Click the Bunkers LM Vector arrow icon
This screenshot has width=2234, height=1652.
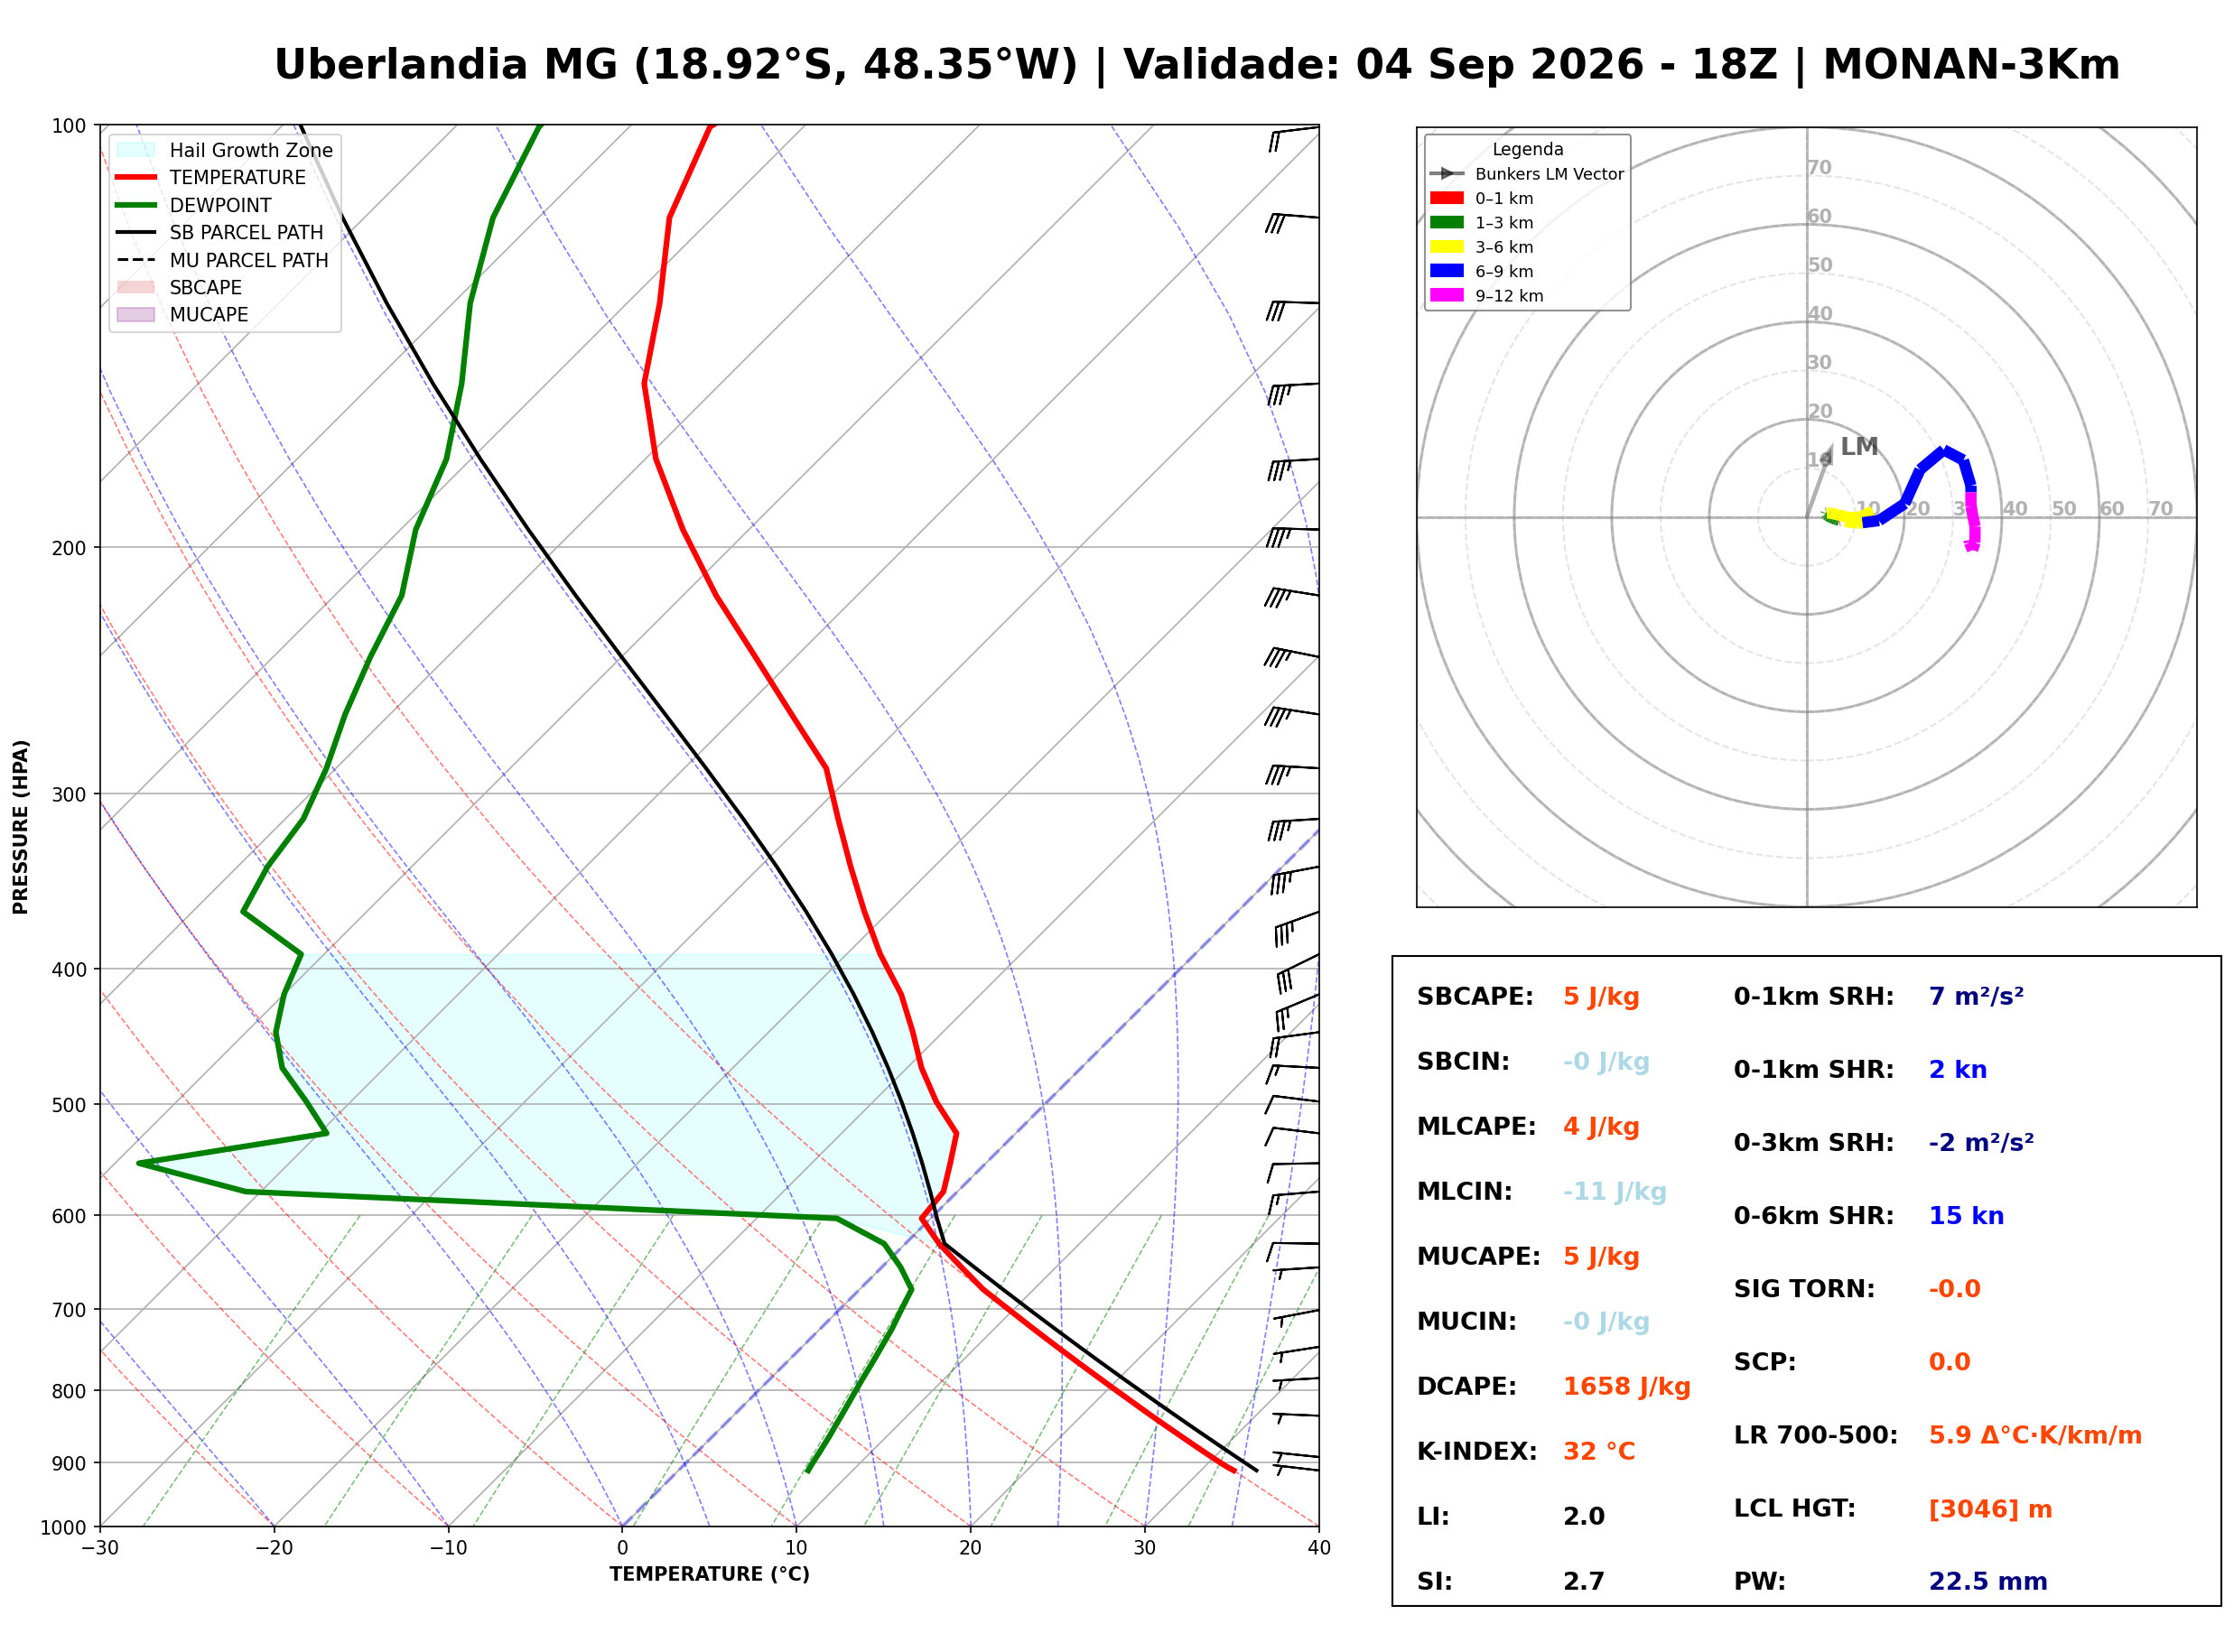click(1446, 174)
